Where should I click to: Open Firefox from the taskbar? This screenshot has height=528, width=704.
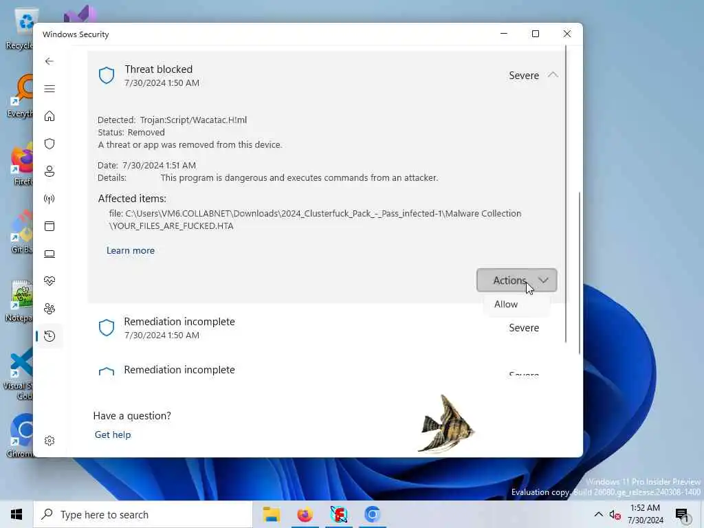pyautogui.click(x=305, y=514)
